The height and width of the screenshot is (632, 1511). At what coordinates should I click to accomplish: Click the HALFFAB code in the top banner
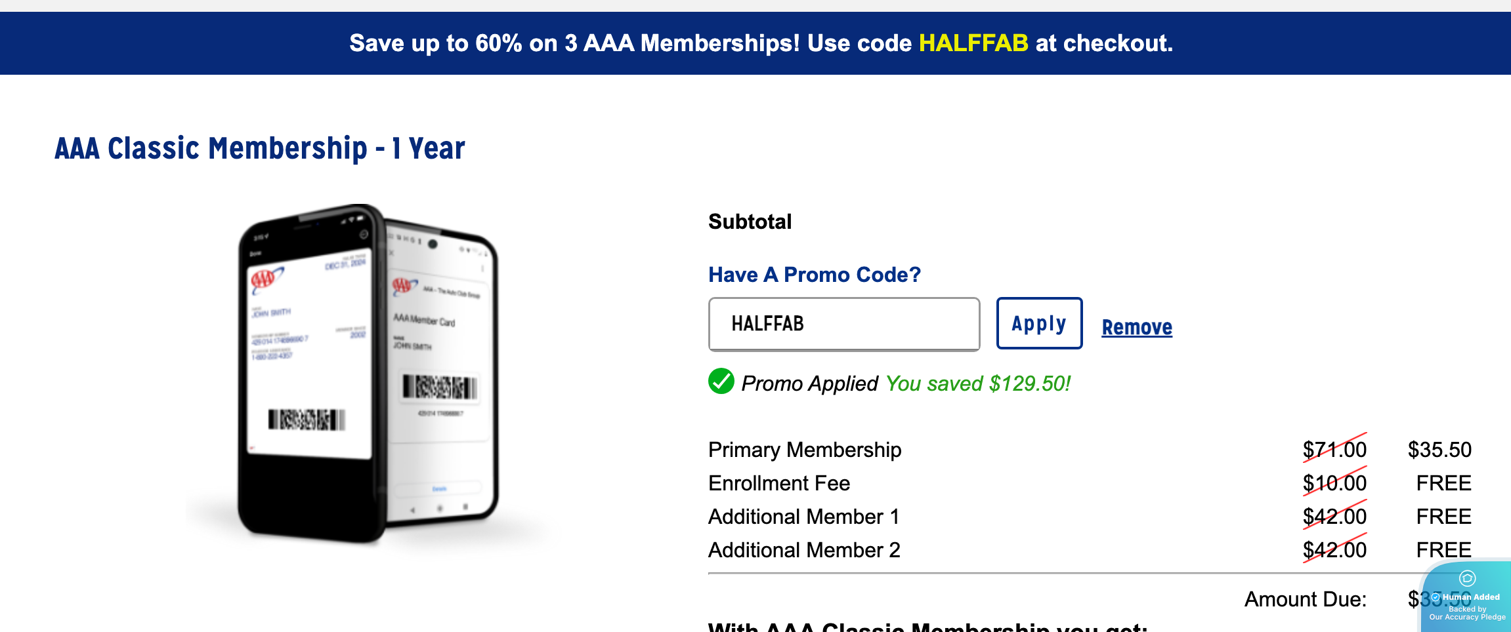[x=972, y=43]
